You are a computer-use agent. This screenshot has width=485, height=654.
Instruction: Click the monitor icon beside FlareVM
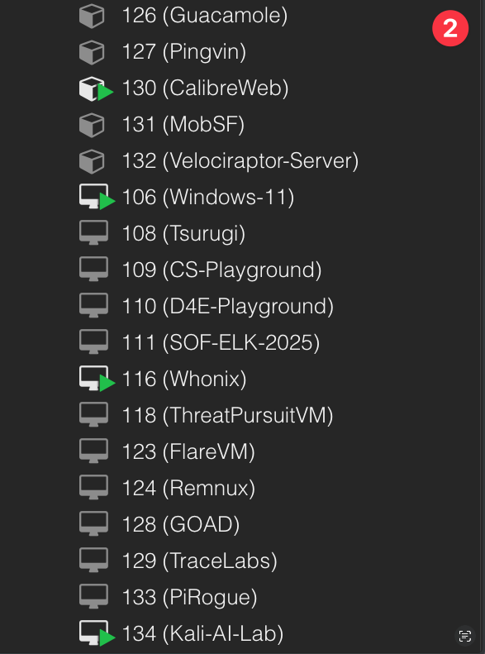point(93,451)
